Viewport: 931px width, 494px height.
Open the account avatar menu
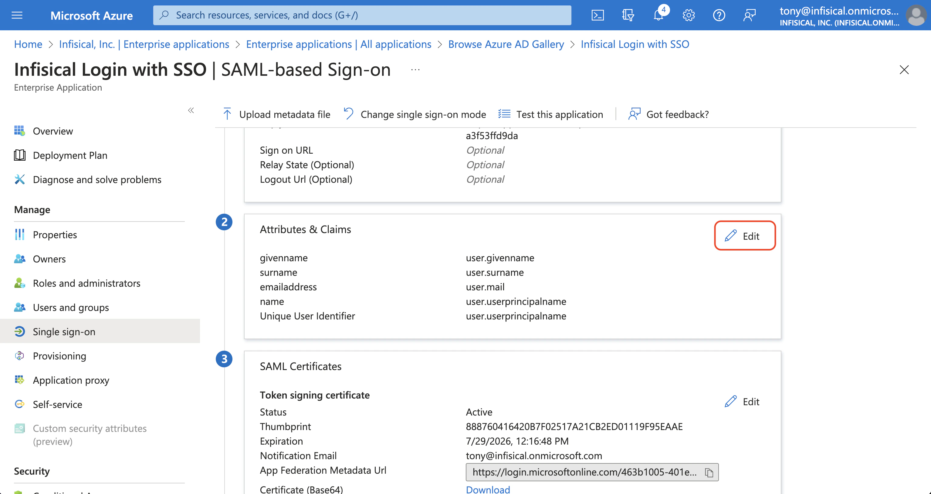click(916, 15)
